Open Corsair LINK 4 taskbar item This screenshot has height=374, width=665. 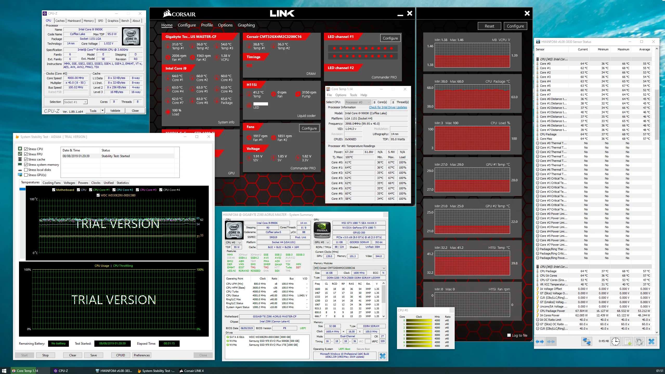[191, 371]
